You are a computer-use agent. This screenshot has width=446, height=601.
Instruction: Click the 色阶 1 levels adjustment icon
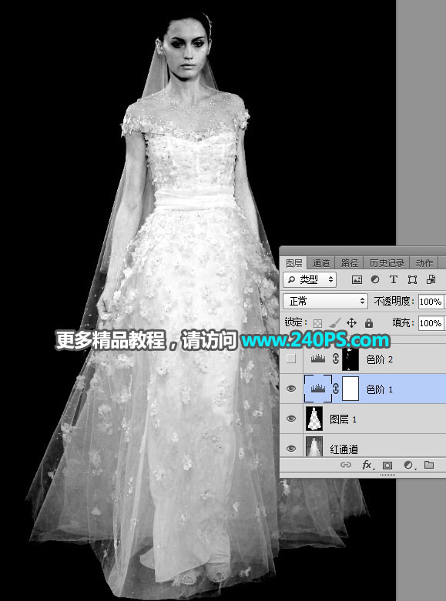318,389
